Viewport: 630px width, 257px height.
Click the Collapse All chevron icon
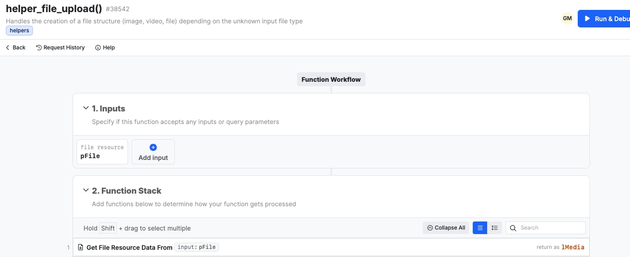[x=430, y=228]
